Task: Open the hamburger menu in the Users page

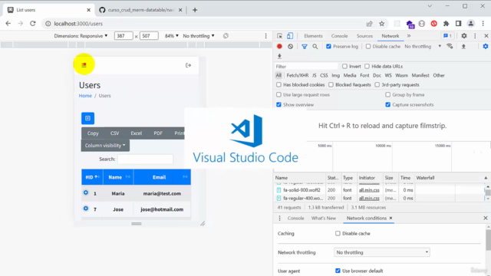Action: (84, 65)
